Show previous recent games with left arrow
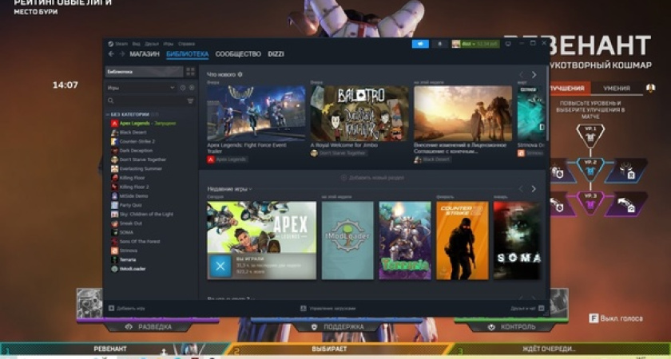Viewport: 671px width, 359px height. pyautogui.click(x=521, y=189)
